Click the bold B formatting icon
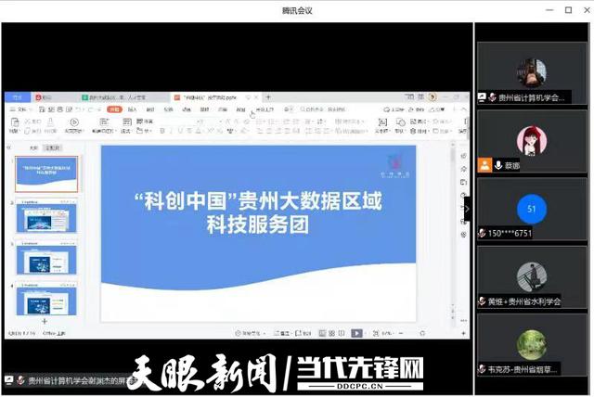This screenshot has height=397, width=594. click(x=161, y=131)
